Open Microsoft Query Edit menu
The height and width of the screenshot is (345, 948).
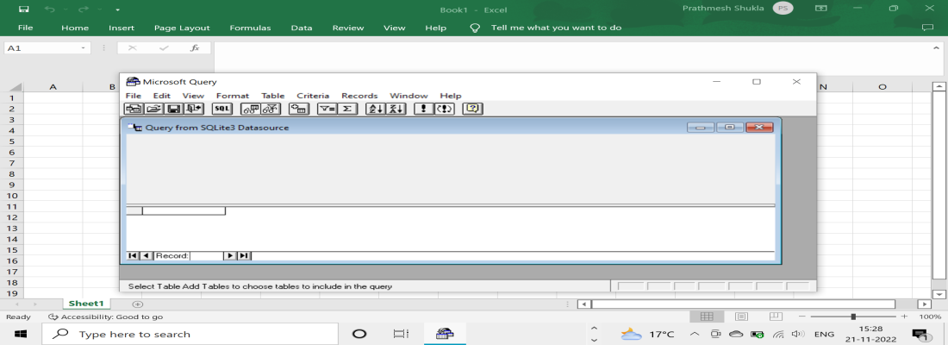click(x=161, y=96)
